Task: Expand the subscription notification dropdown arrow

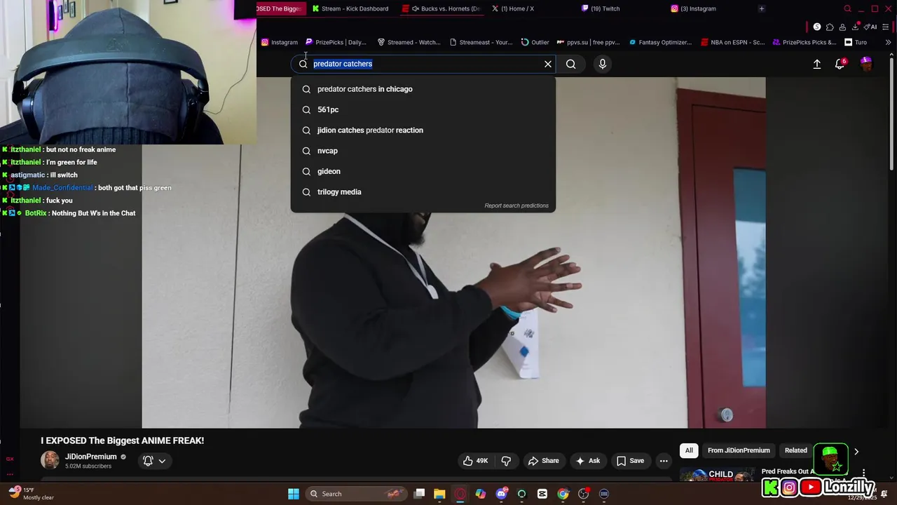Action: [162, 461]
